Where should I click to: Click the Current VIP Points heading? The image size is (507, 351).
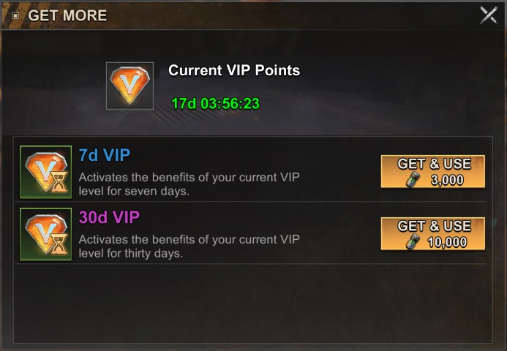[x=234, y=70]
